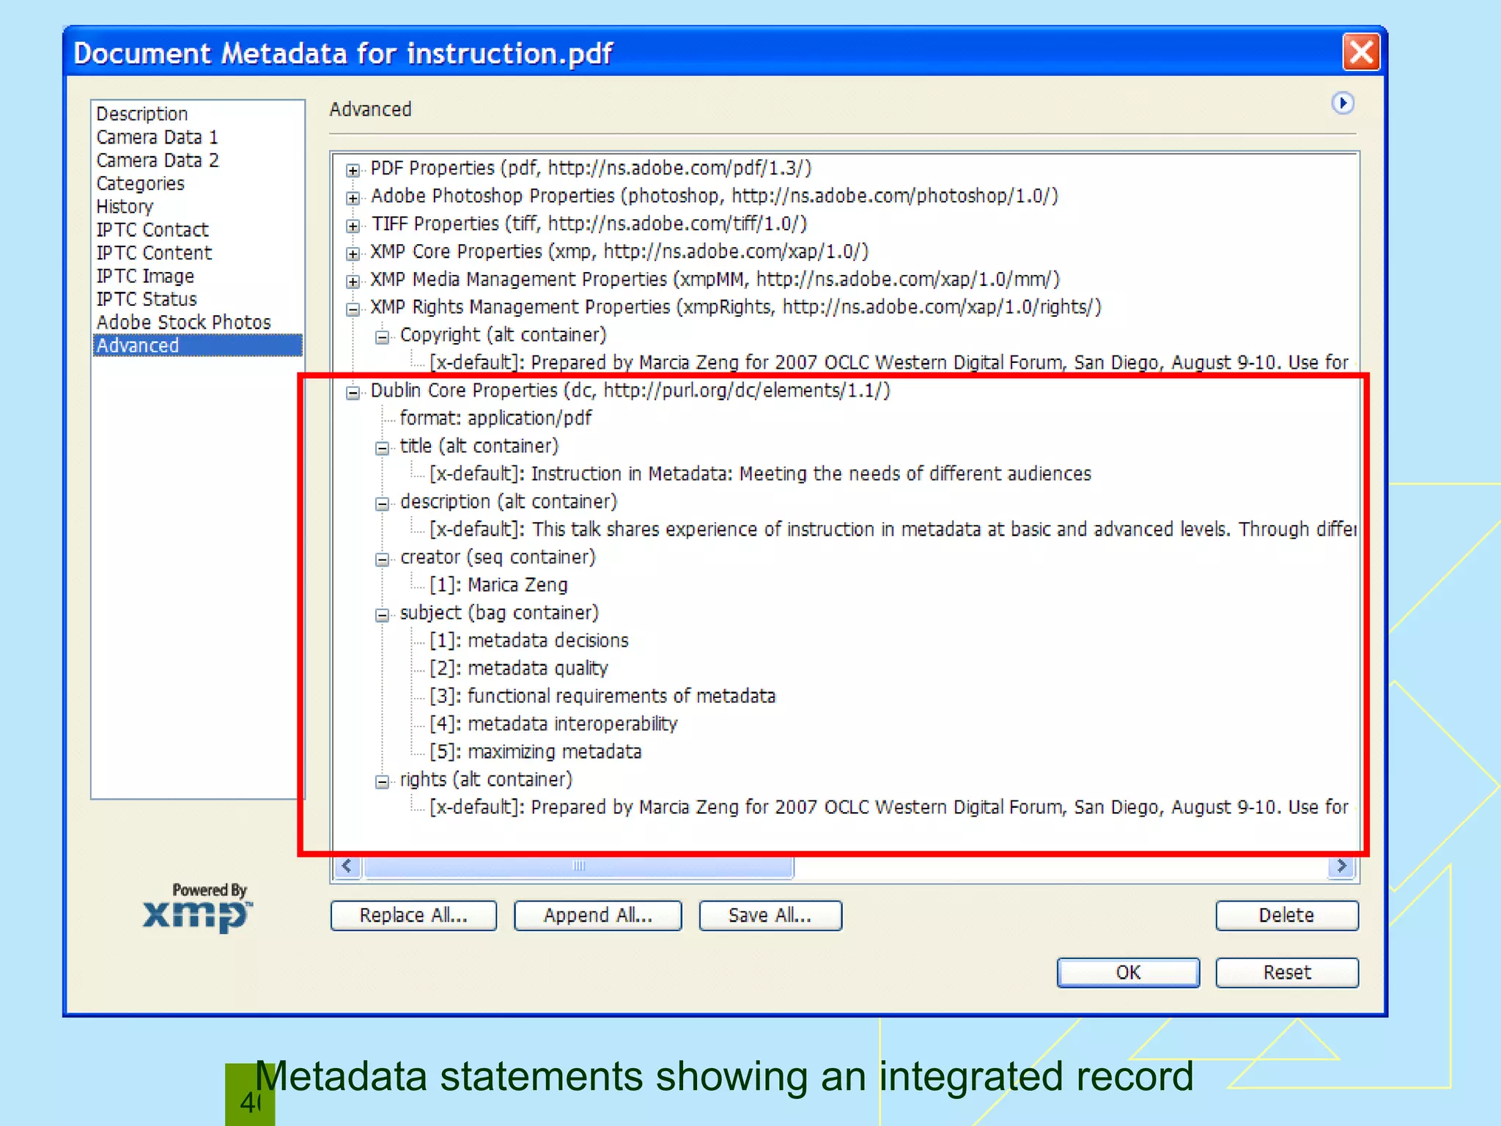Collapse XMP Rights Management Properties node
This screenshot has width=1501, height=1126.
353,309
